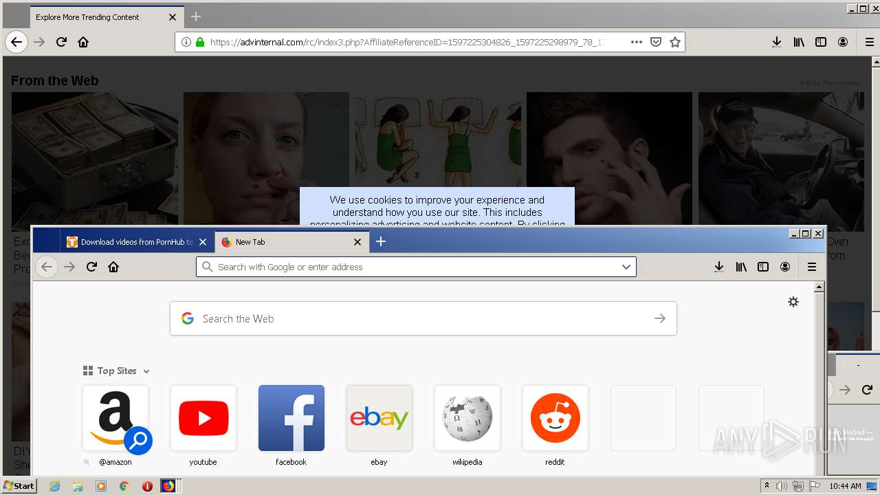Open Firefox account in the background window
Screen dimensions: 880x495
click(x=843, y=42)
